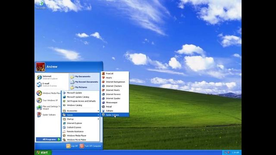Click the Start button on taskbar
The height and width of the screenshot is (155, 276).
43,152
